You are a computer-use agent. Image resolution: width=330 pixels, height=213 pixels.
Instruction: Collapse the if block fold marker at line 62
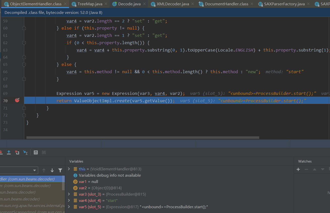24,43
